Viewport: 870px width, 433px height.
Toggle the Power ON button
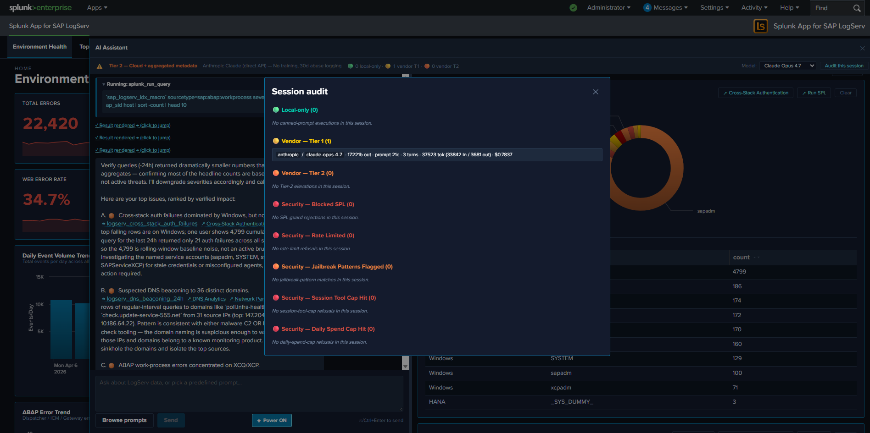tap(272, 420)
